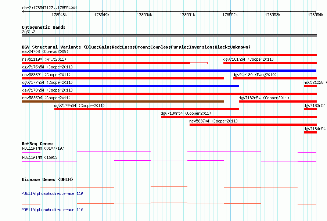
Task: Select the red nsv521228 loss bar
Action: point(310,86)
